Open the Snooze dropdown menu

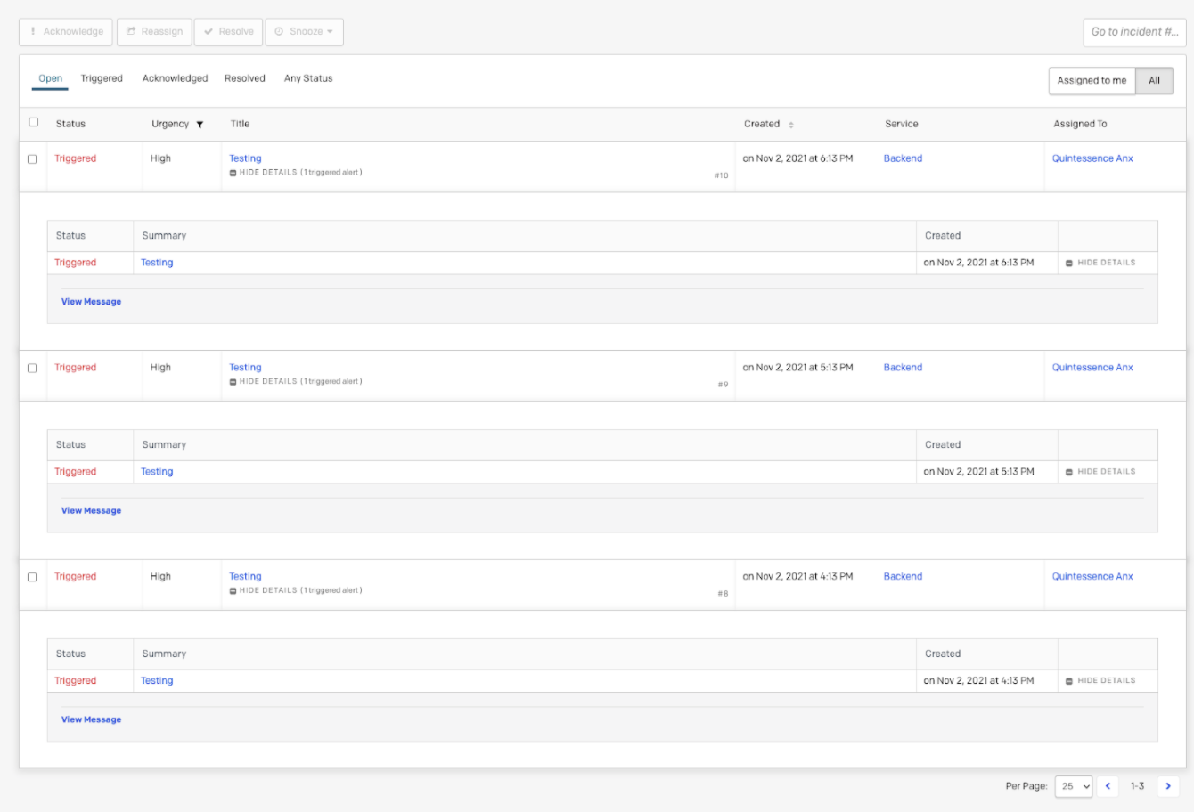click(304, 32)
